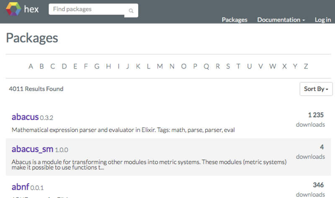
Task: Open the Sort By dropdown
Action: coord(316,89)
